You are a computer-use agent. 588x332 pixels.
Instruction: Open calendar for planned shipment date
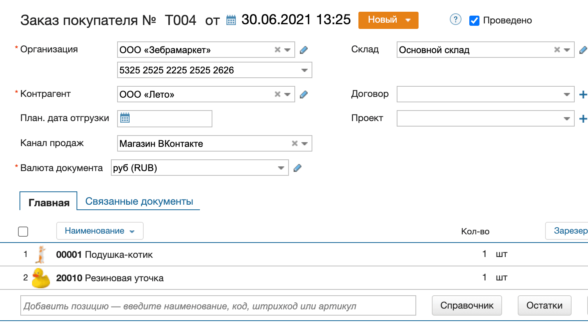125,118
